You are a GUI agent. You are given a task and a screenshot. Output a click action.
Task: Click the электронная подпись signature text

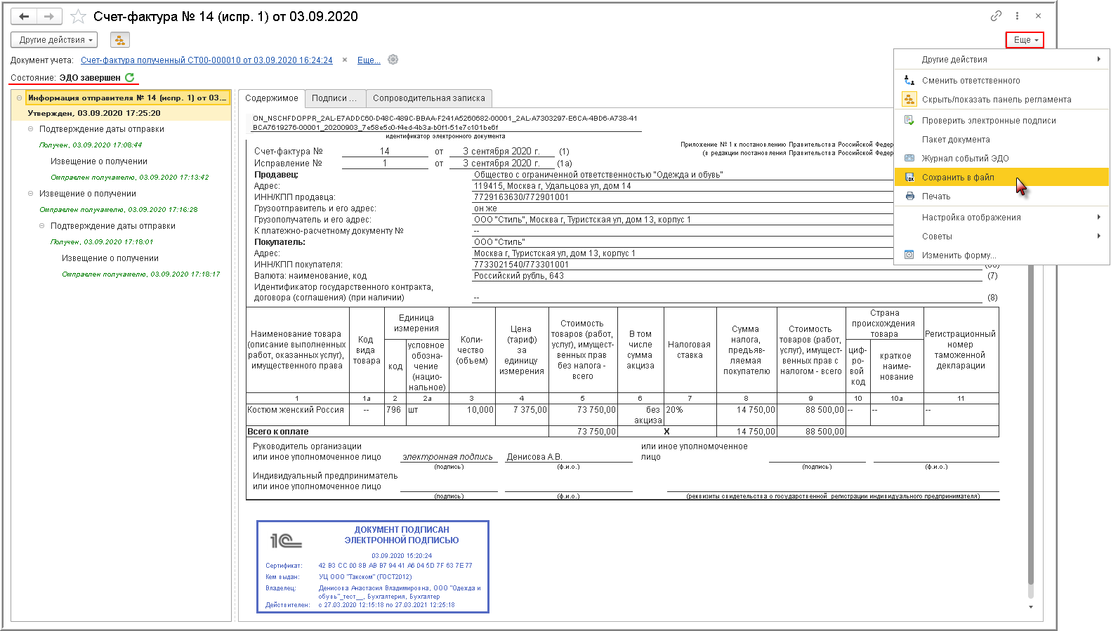(447, 457)
